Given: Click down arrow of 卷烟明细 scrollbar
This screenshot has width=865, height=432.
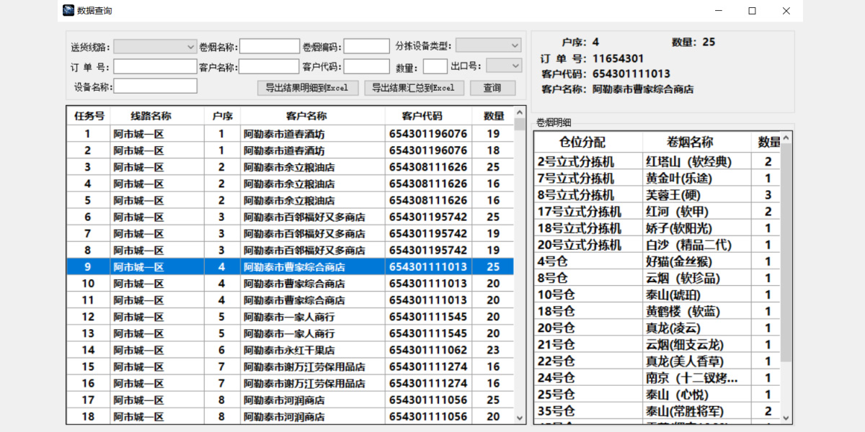Looking at the screenshot, I should 786,418.
